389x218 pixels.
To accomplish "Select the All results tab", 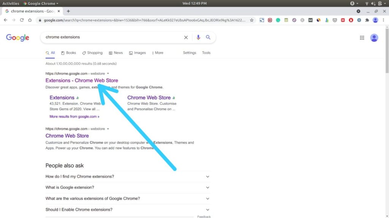I will [50, 53].
